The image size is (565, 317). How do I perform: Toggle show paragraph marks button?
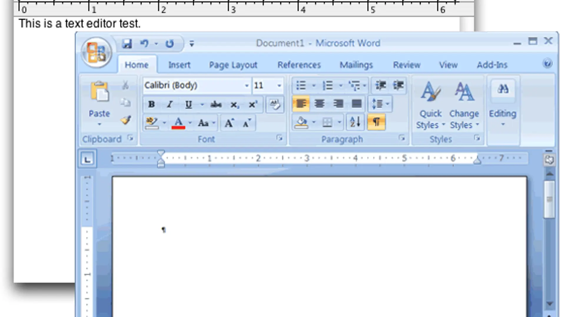click(376, 122)
